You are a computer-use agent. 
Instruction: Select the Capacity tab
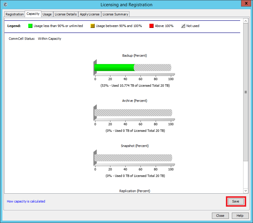coord(33,14)
